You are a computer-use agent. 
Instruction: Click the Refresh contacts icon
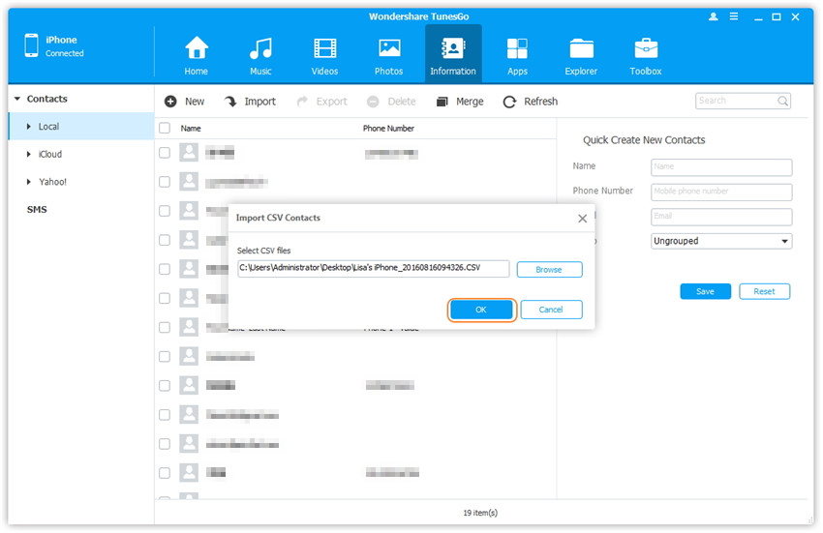tap(509, 102)
